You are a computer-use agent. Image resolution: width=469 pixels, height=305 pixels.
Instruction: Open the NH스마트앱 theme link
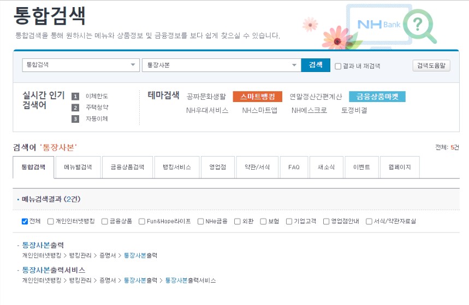(260, 110)
